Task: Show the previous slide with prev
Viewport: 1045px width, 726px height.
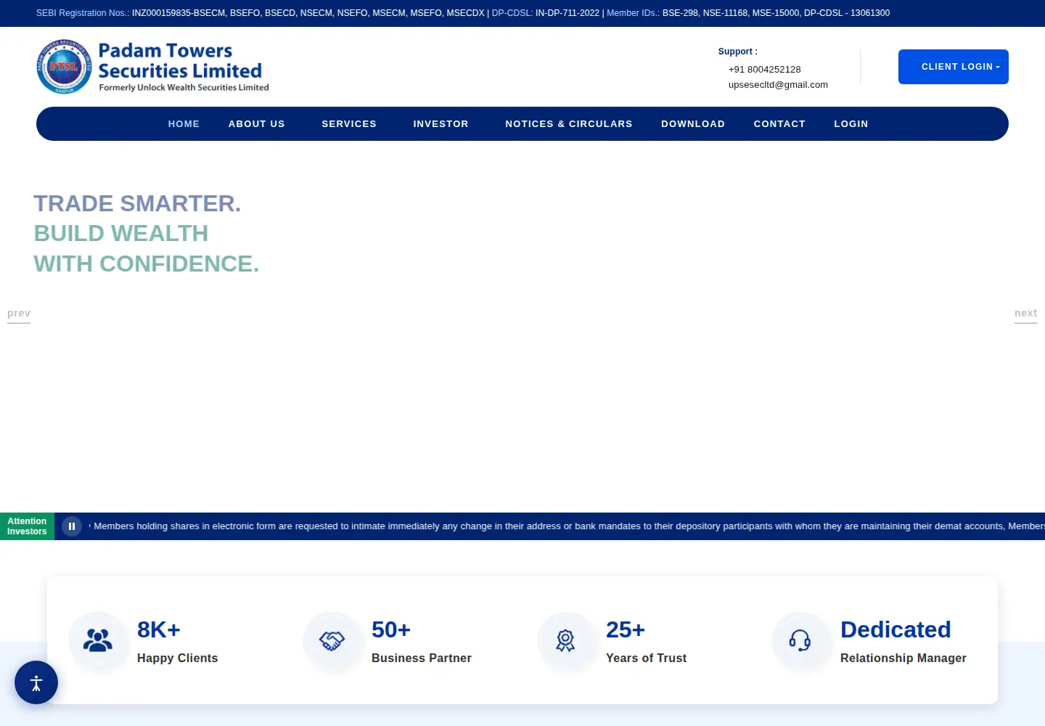Action: tap(19, 314)
